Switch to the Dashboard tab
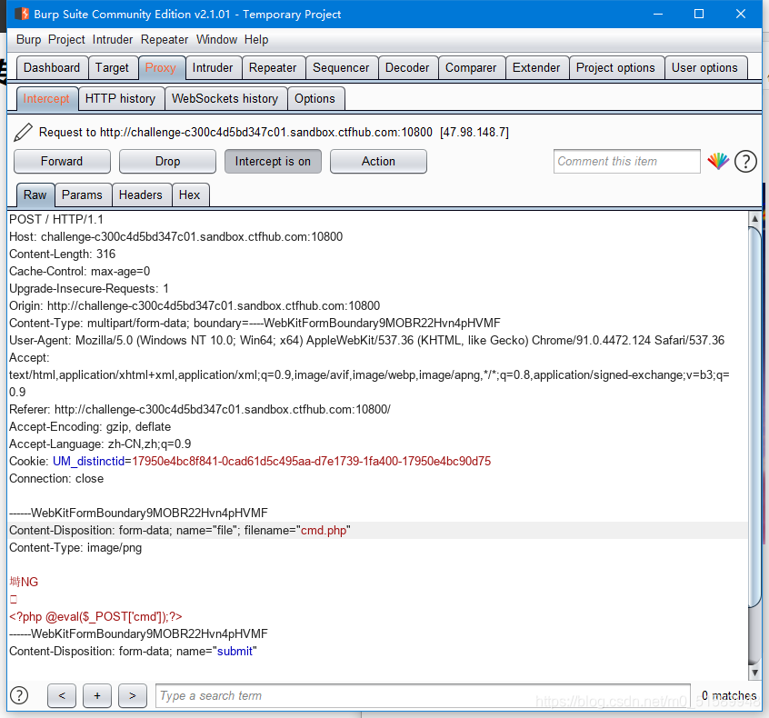 pos(52,67)
